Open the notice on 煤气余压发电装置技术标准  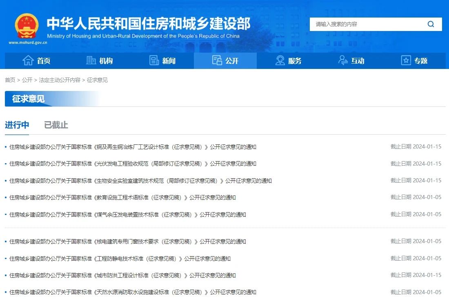(128, 215)
